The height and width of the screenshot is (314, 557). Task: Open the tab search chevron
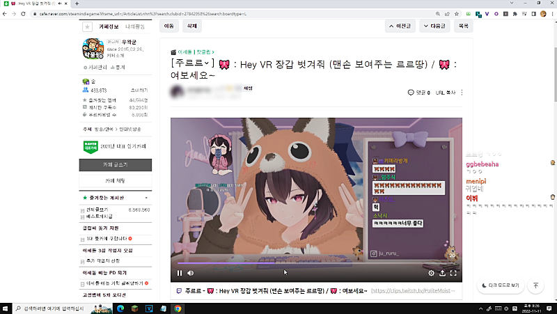(x=512, y=3)
